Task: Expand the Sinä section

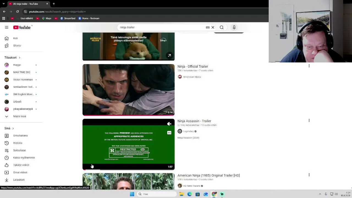Action: (9, 128)
